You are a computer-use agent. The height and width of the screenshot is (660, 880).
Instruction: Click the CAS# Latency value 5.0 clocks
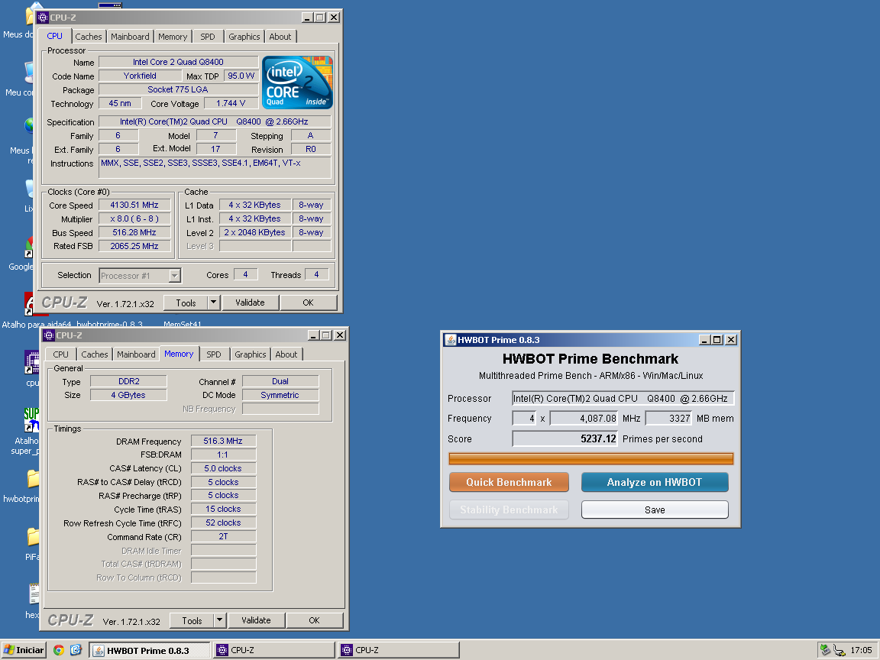click(223, 468)
